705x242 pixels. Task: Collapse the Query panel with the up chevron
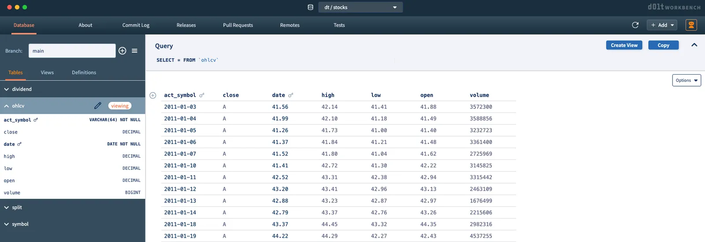tap(694, 45)
